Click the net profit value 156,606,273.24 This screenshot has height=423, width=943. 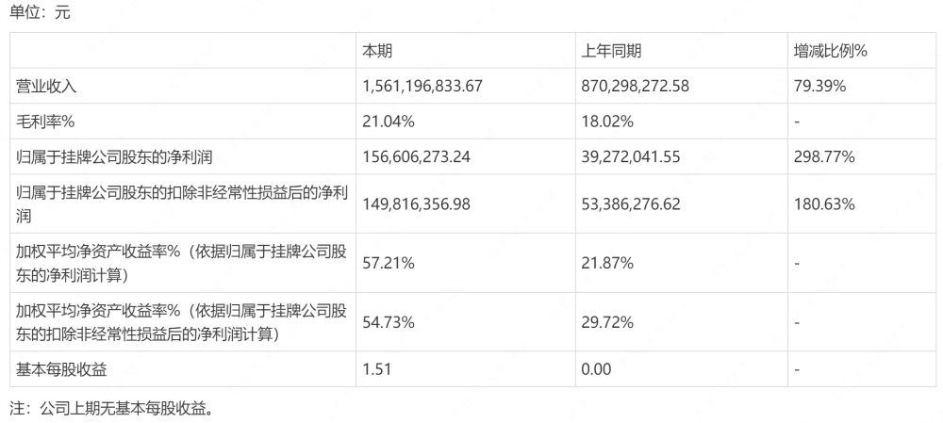click(x=416, y=157)
